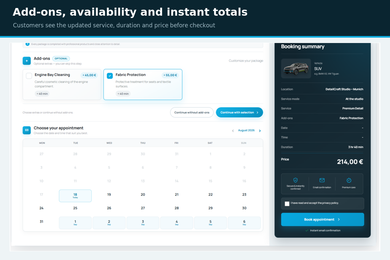Select today's date 18 in the calendar
This screenshot has width=390, height=260.
click(x=75, y=196)
